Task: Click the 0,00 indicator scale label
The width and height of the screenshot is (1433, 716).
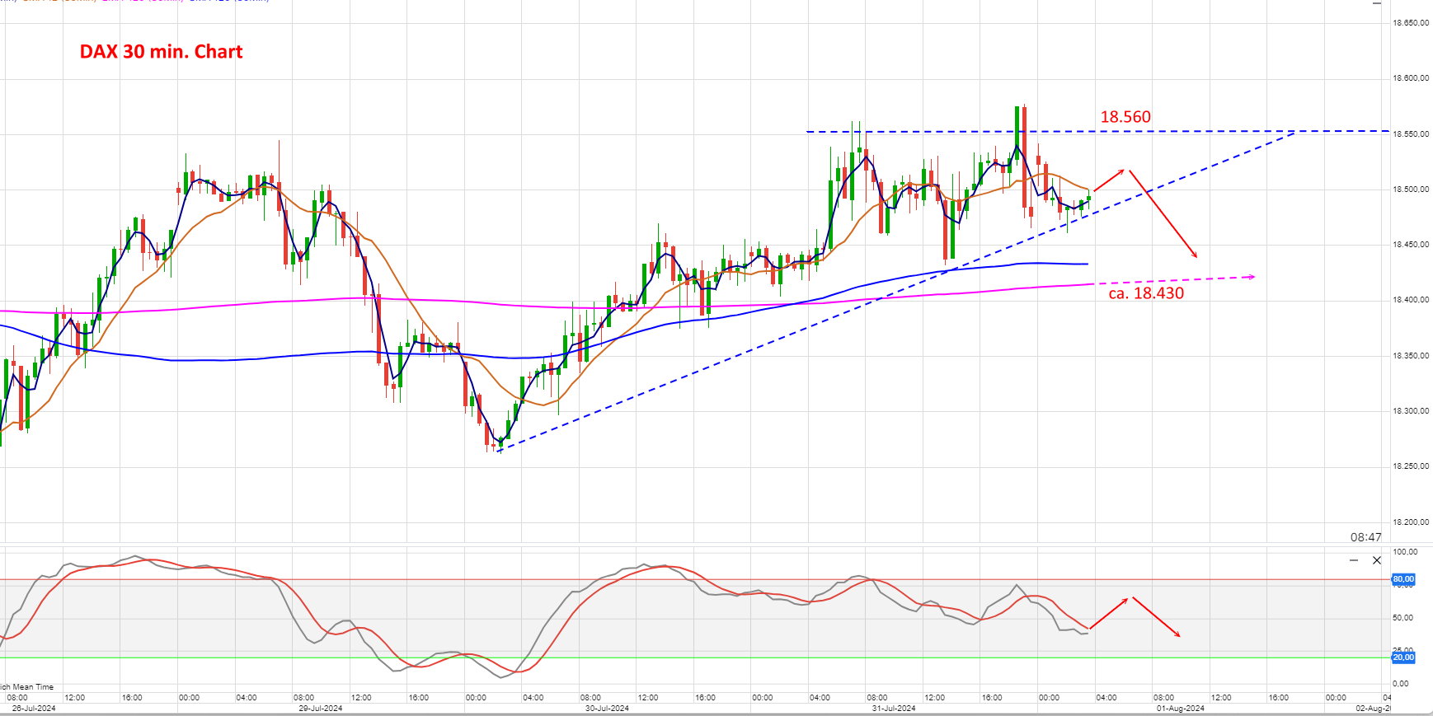Action: [1400, 683]
